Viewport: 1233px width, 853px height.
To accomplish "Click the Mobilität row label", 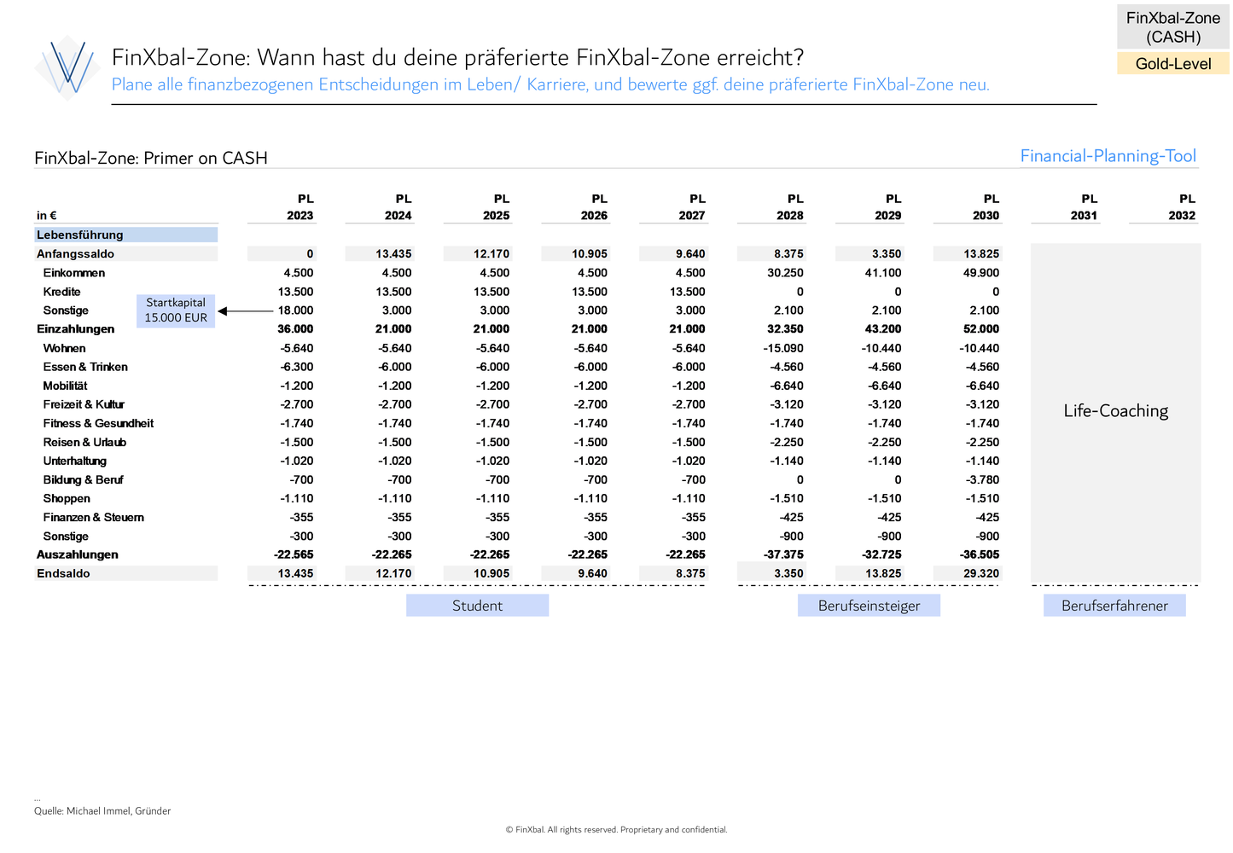I will coord(66,386).
